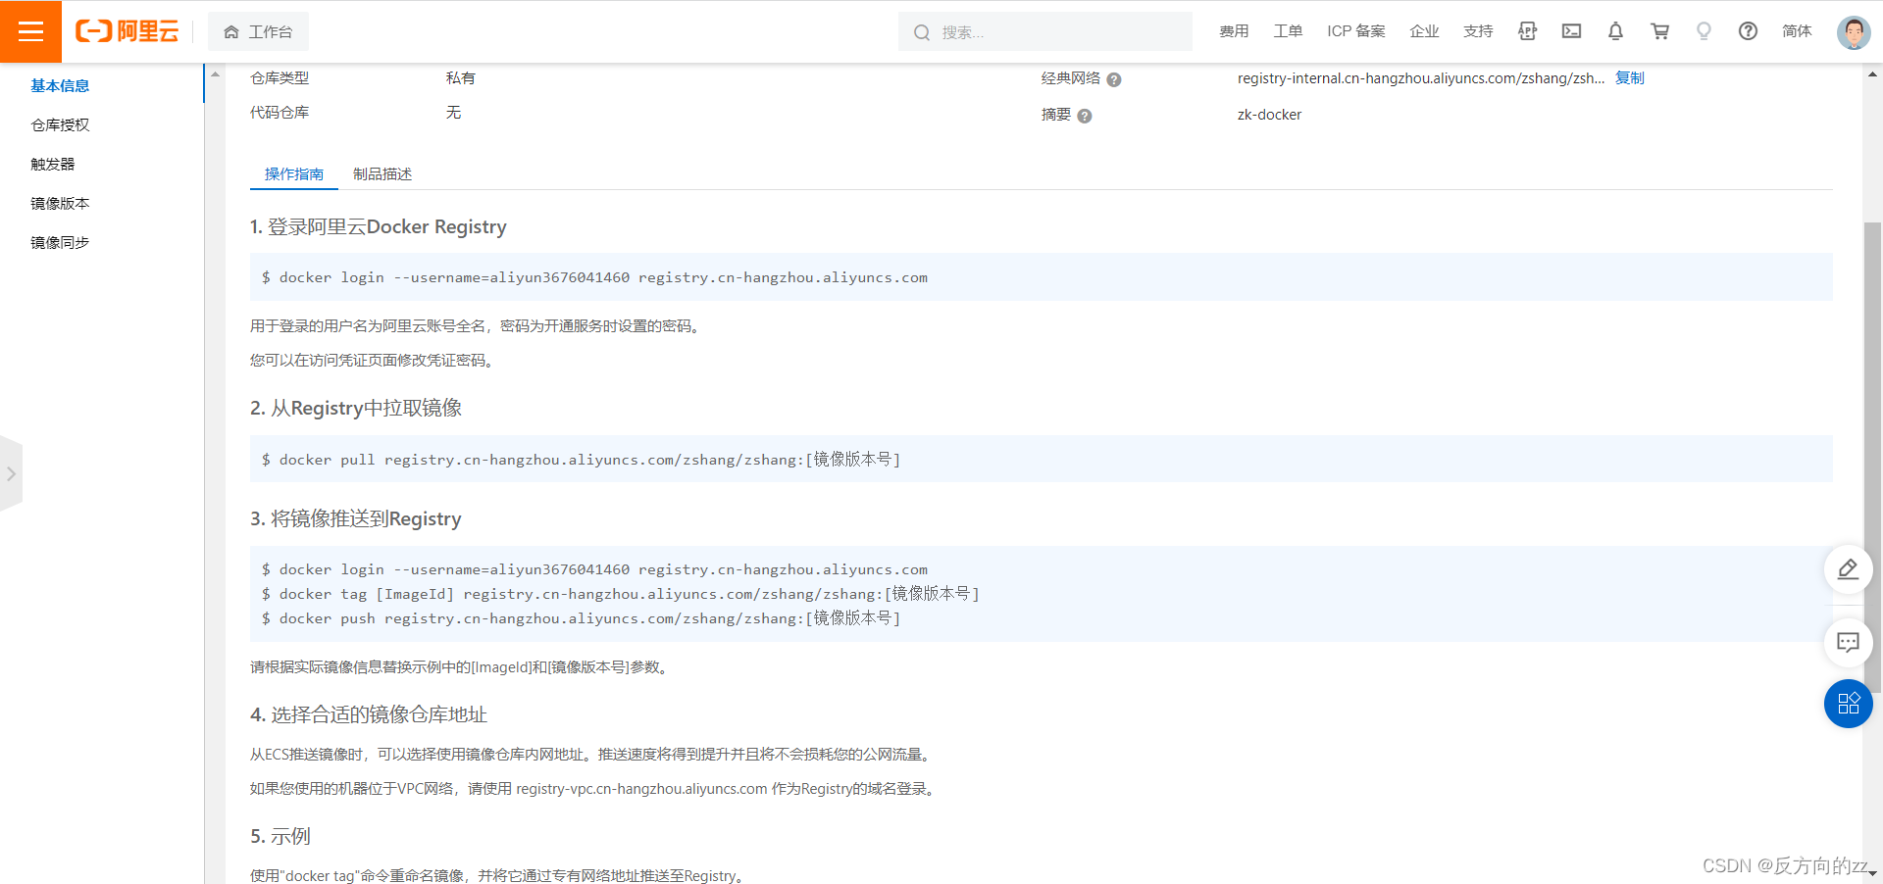1883x884 pixels.
Task: Click the zk-docker summary value
Action: click(x=1269, y=115)
